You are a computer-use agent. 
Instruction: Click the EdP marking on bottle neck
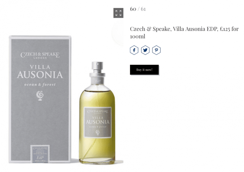tap(98, 81)
